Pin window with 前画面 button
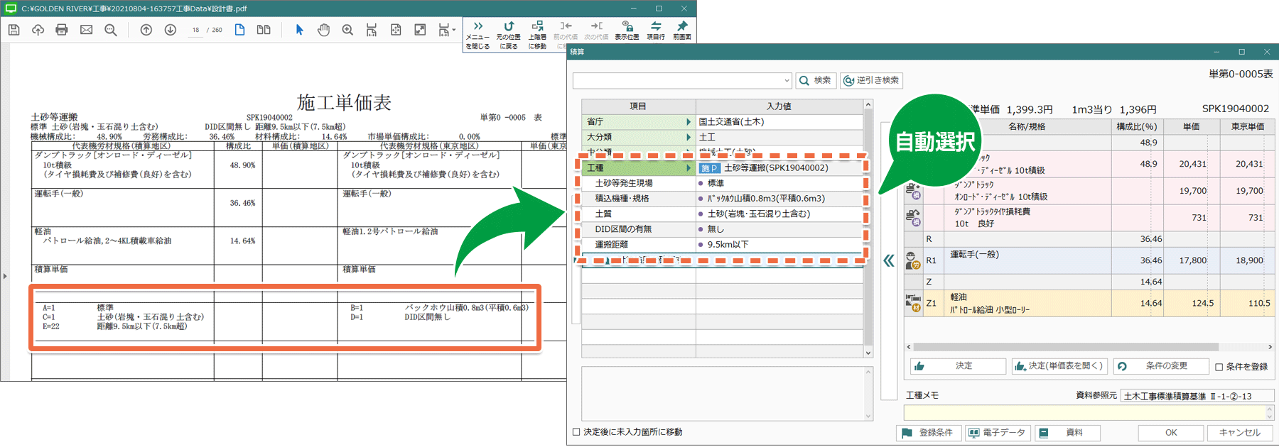Viewport: 1279px width, 447px height. pos(682,31)
